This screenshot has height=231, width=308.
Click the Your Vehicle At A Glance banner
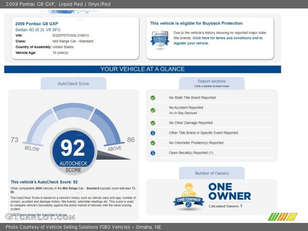pyautogui.click(x=142, y=69)
